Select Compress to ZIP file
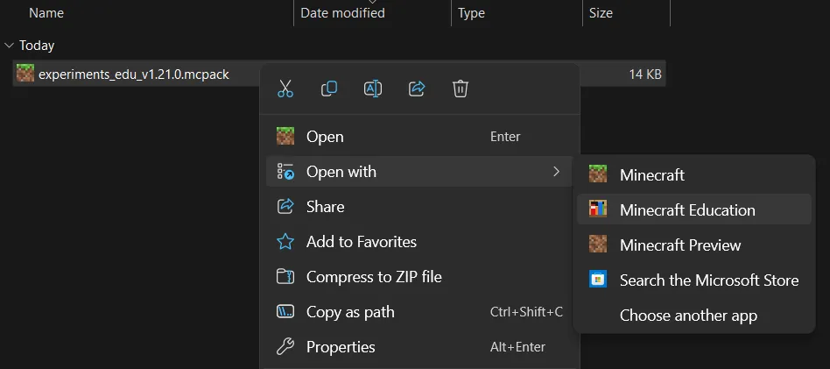Screen dimensions: 830x369 click(x=419, y=277)
